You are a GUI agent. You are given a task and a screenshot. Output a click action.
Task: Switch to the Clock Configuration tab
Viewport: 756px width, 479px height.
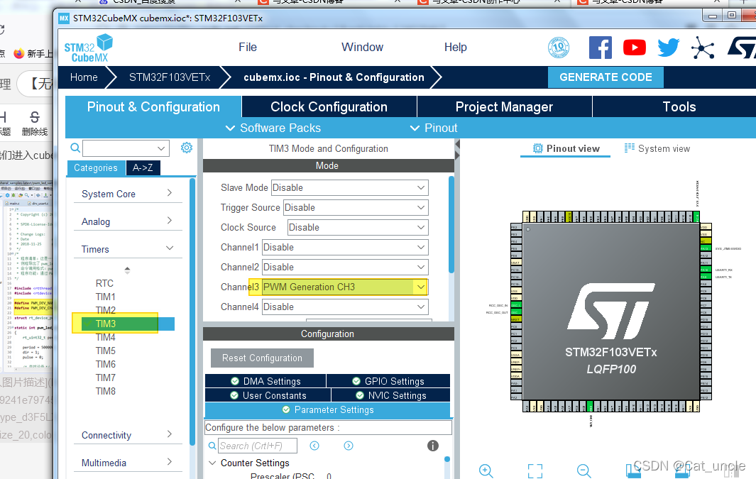[x=329, y=106]
